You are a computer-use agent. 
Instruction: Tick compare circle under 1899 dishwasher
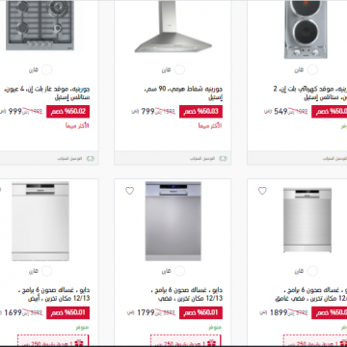coord(312,271)
